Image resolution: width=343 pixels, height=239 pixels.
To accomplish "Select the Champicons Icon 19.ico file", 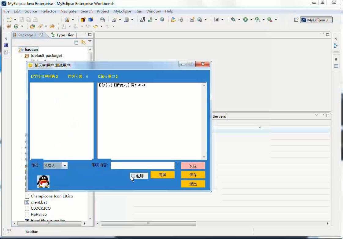I will tap(52, 196).
